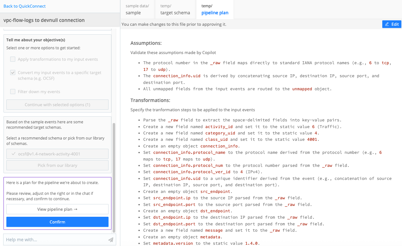This screenshot has height=246, width=402.
Task: Enable 'Apply transformations to my input events'
Action: (x=13, y=59)
